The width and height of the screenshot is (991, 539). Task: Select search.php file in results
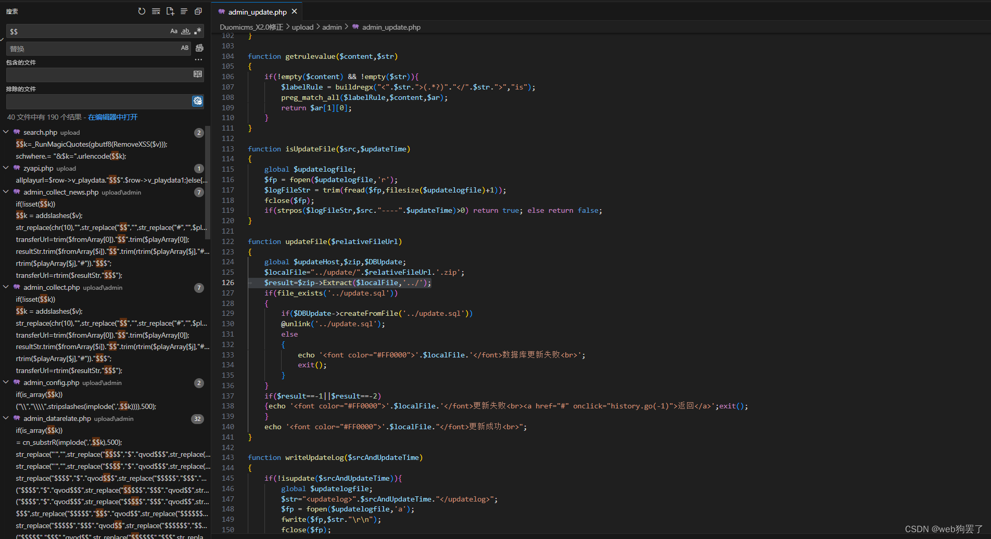40,132
